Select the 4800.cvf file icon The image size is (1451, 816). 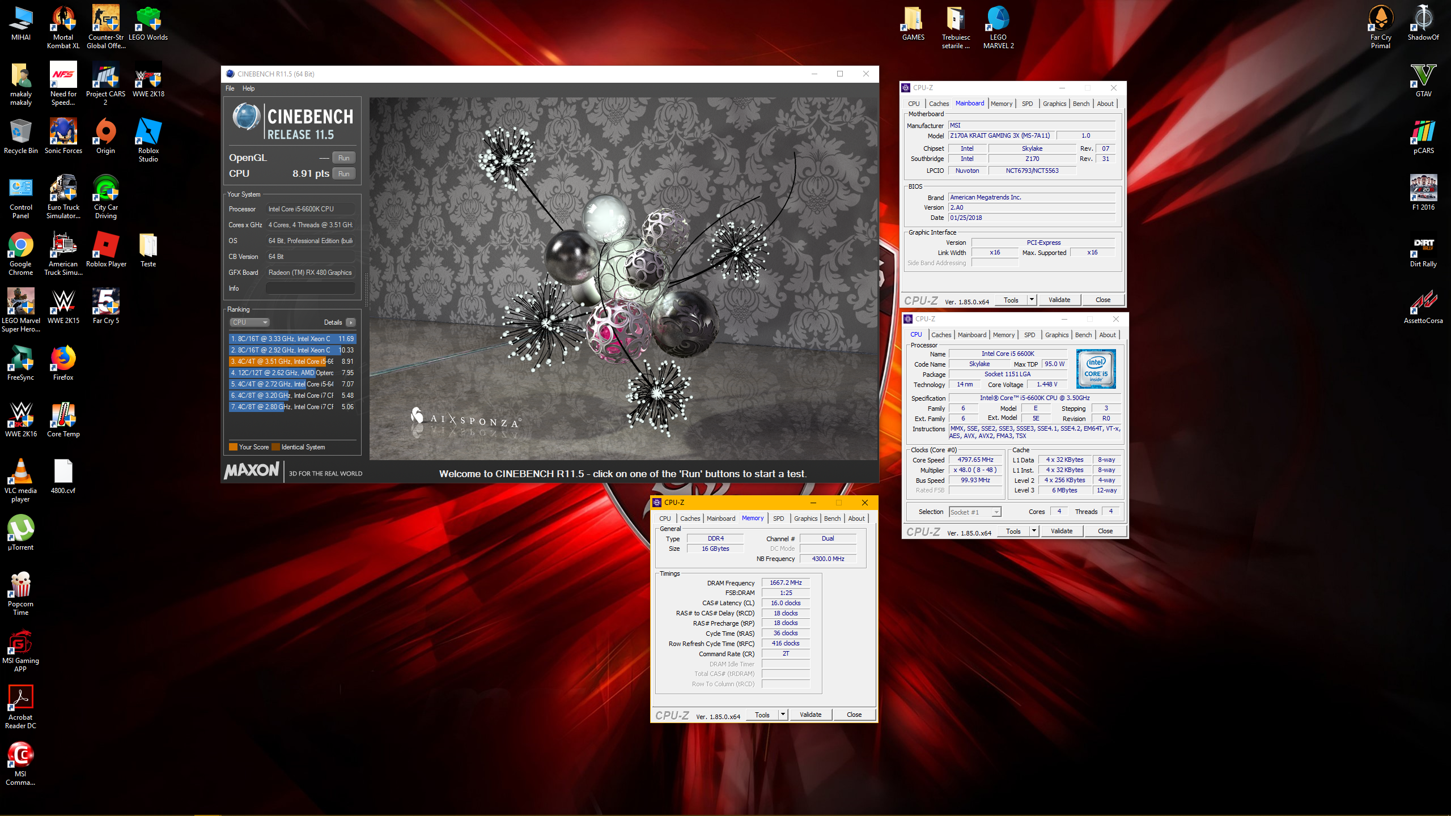[63, 476]
